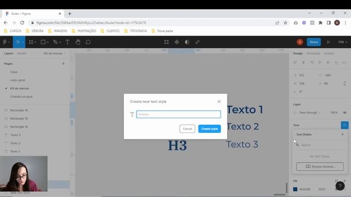The width and height of the screenshot is (351, 197).
Task: Select the Criando um post page
Action: pyautogui.click(x=21, y=97)
